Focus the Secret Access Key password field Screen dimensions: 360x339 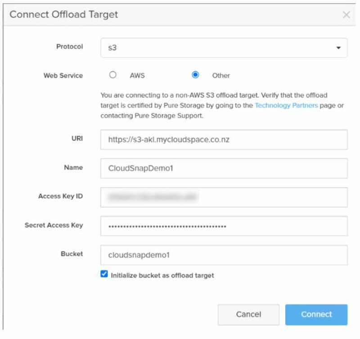point(224,226)
